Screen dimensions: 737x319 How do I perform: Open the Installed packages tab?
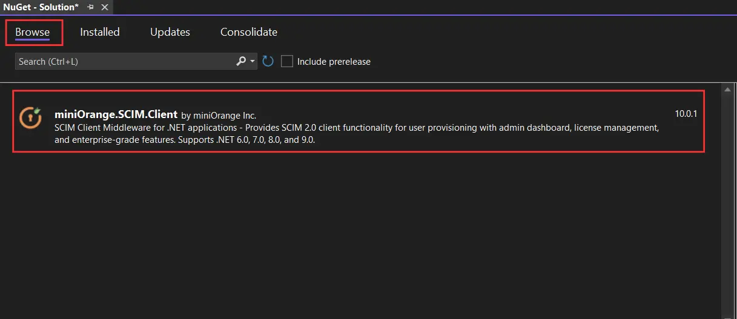click(100, 32)
